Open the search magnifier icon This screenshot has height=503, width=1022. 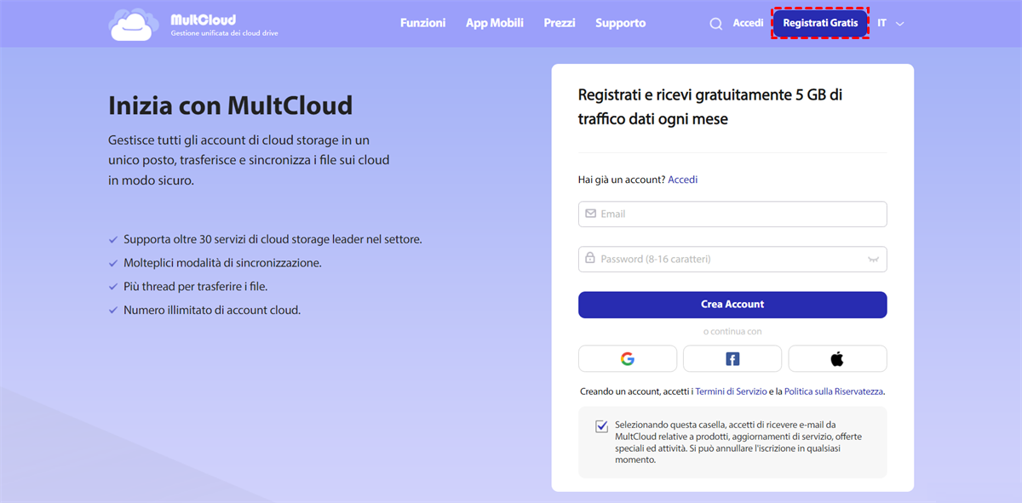pos(716,24)
